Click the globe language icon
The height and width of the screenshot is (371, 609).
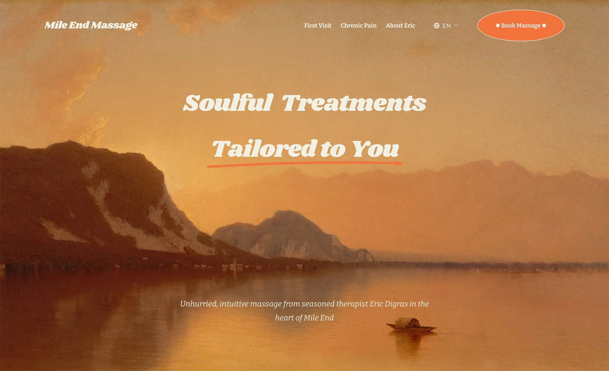coord(436,26)
